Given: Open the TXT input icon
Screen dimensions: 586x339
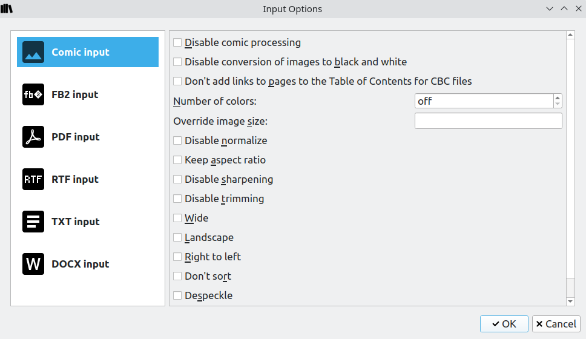Looking at the screenshot, I should click(33, 222).
